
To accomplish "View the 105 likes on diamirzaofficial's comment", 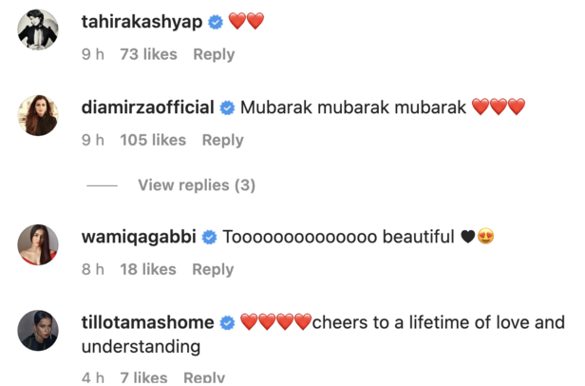I will [153, 140].
